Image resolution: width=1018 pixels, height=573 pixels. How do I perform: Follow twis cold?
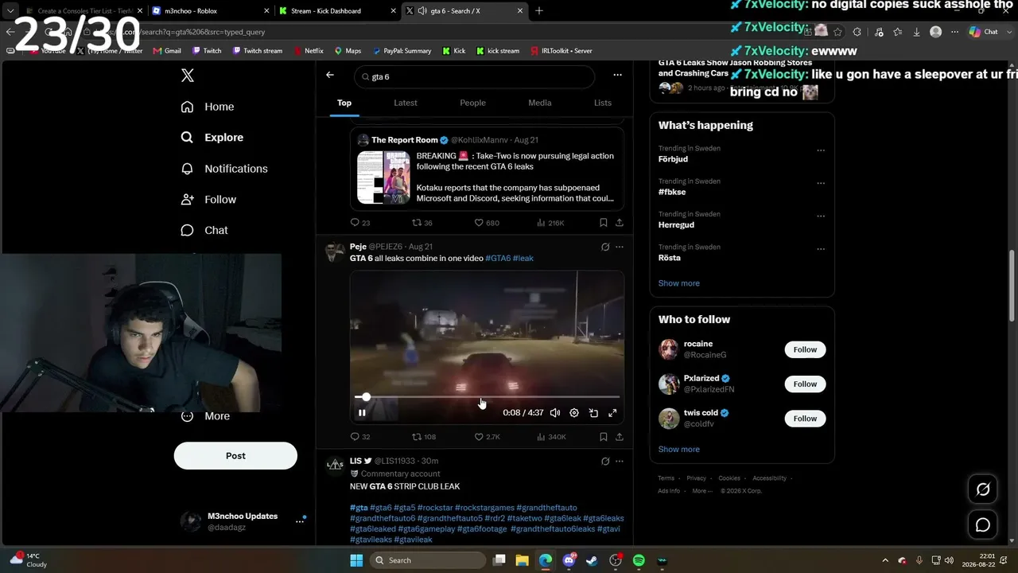[805, 419]
